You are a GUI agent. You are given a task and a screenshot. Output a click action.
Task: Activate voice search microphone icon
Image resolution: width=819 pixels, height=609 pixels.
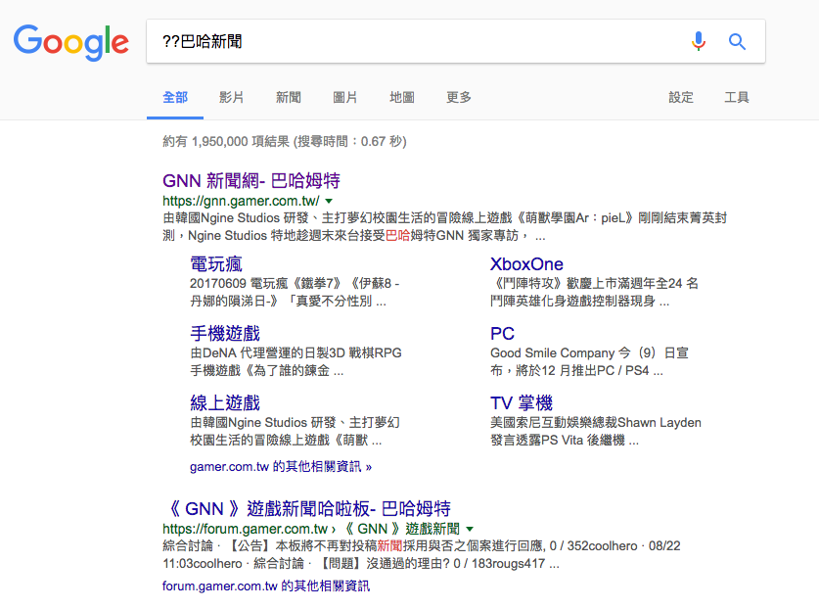tap(698, 41)
